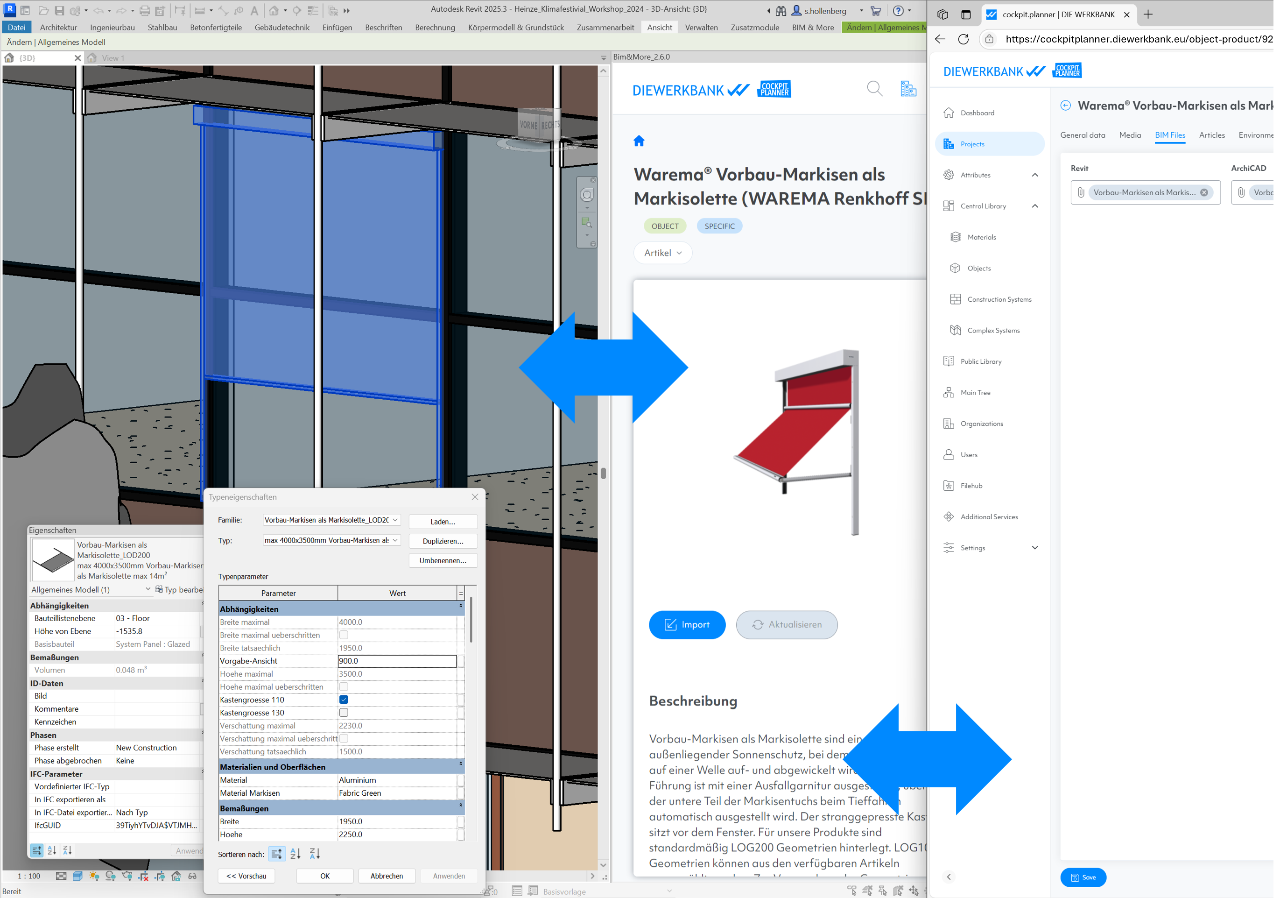Click the Duplizieren... button
The width and height of the screenshot is (1280, 898).
coord(443,542)
